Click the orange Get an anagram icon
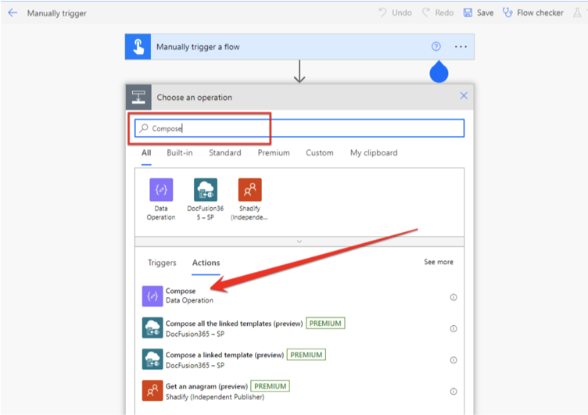588x415 pixels. tap(152, 391)
